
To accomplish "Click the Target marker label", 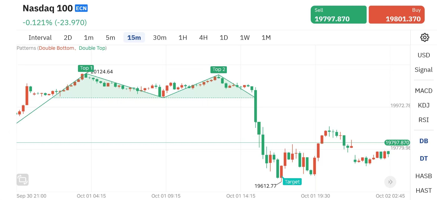I will coord(292,182).
